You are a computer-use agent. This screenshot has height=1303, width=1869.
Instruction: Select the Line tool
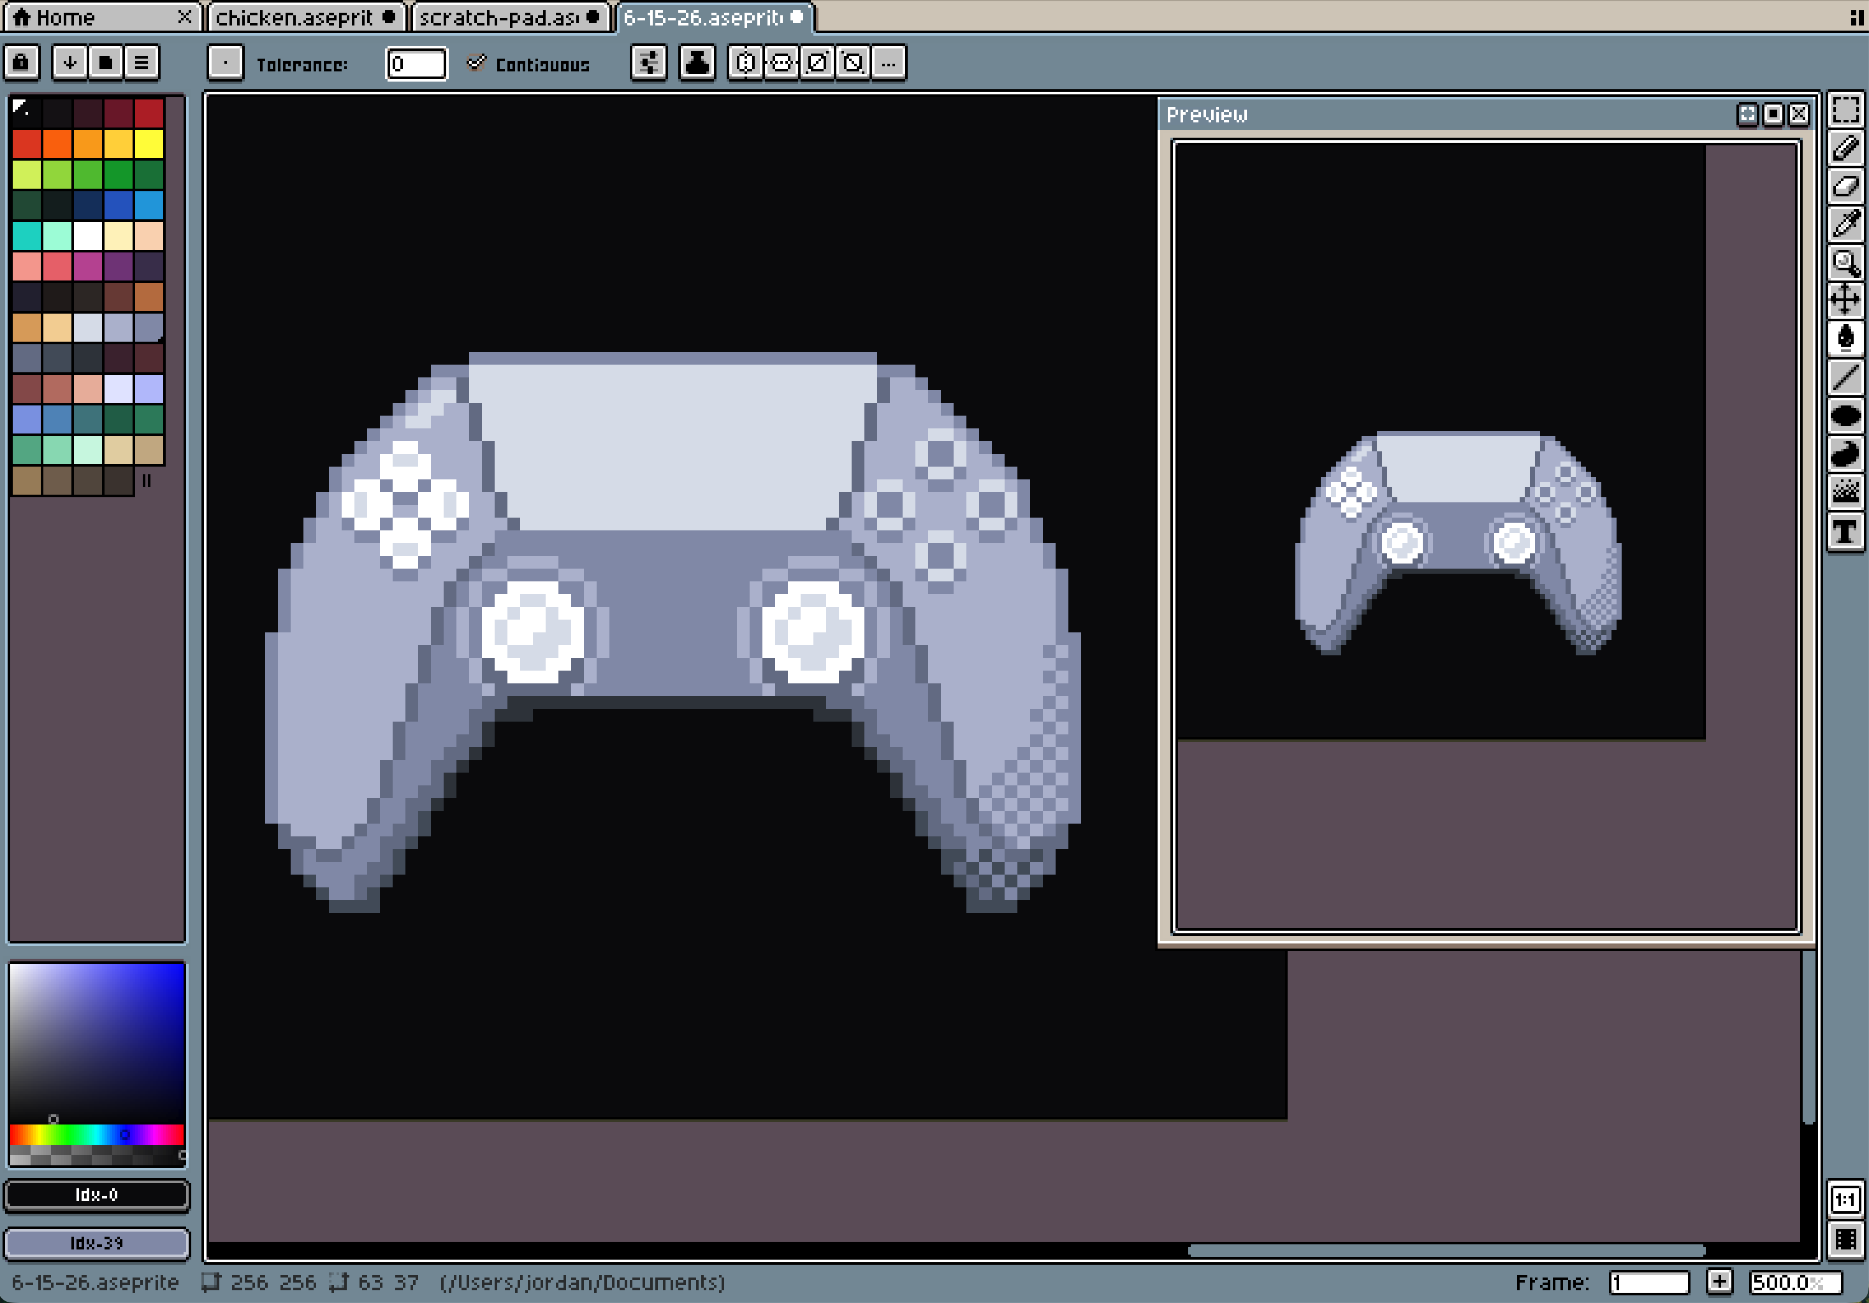click(x=1845, y=376)
